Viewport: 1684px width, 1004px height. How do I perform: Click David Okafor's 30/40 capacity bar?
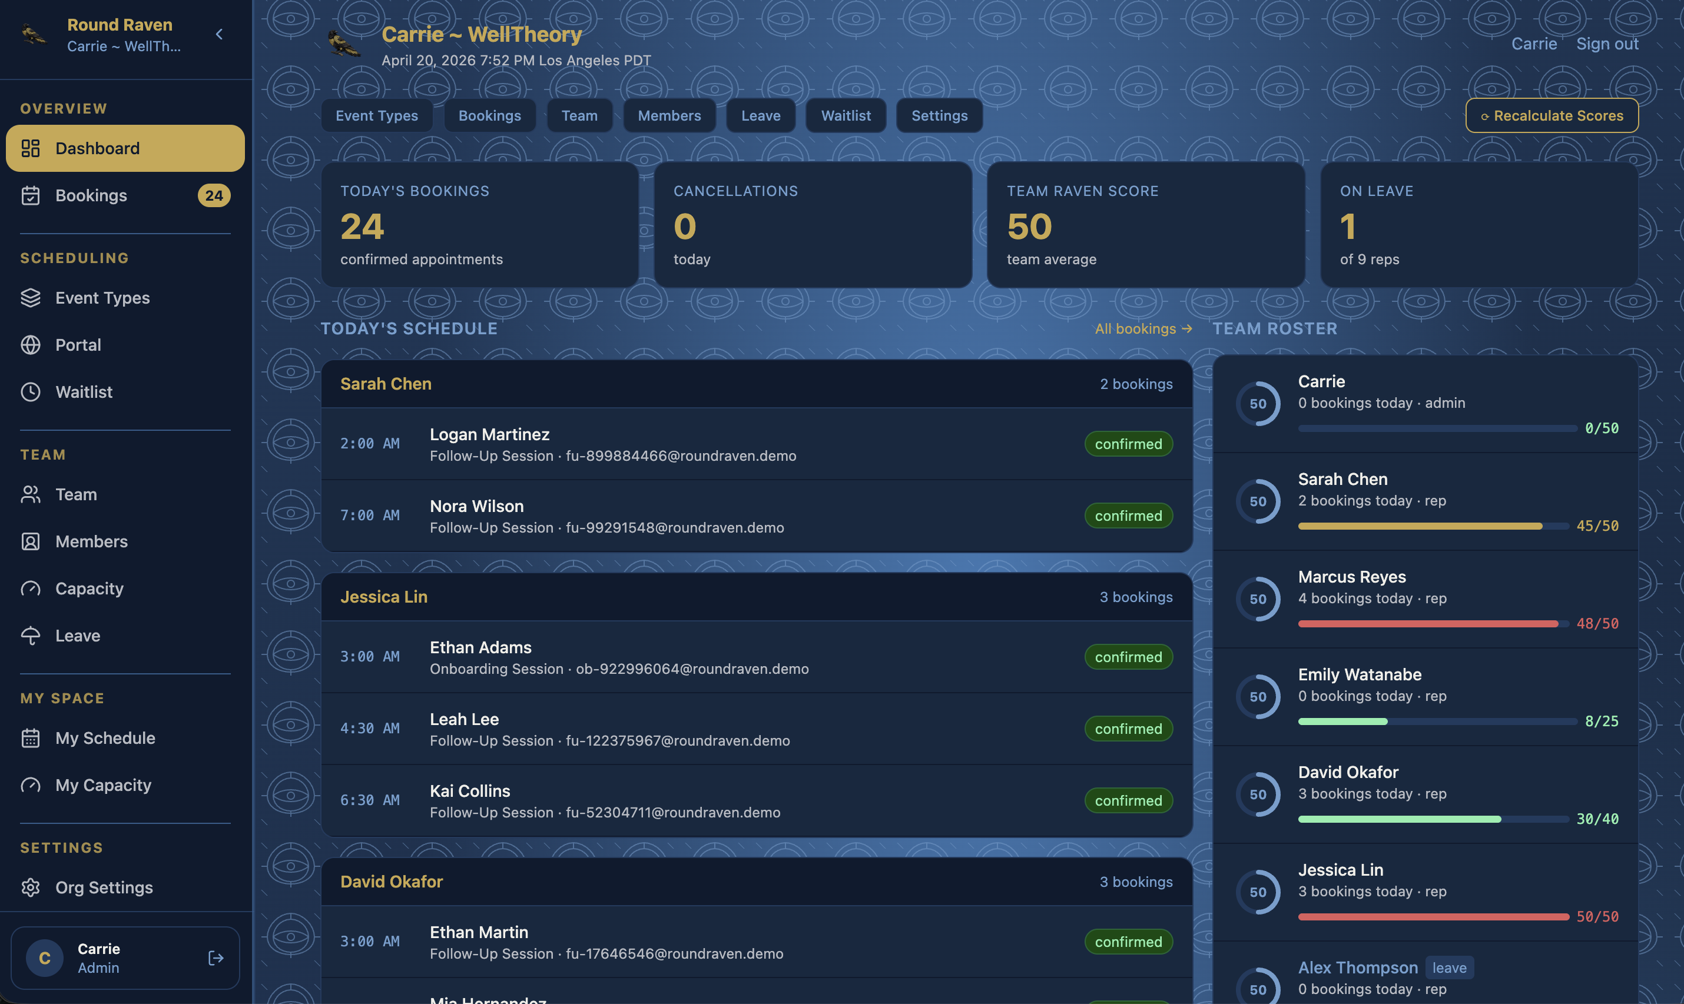[1434, 819]
